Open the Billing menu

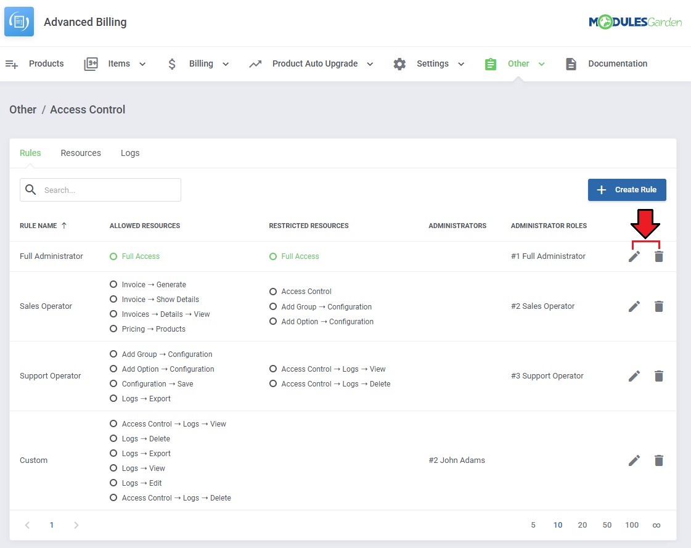pos(201,64)
